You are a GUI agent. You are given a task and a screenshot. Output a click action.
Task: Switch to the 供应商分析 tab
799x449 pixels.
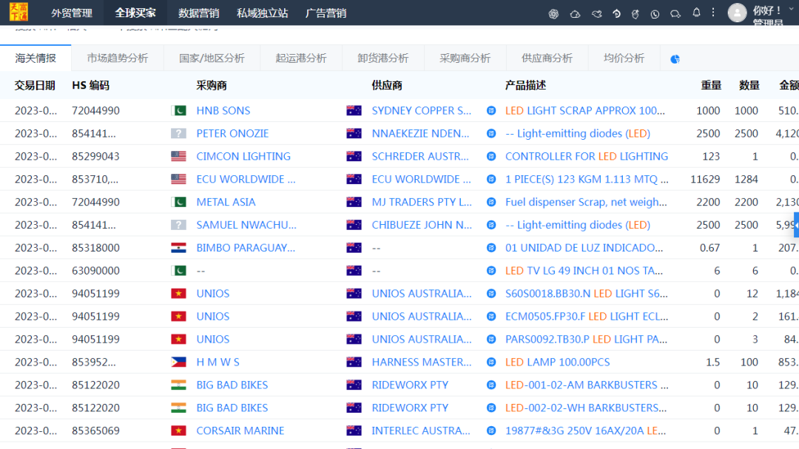[547, 58]
